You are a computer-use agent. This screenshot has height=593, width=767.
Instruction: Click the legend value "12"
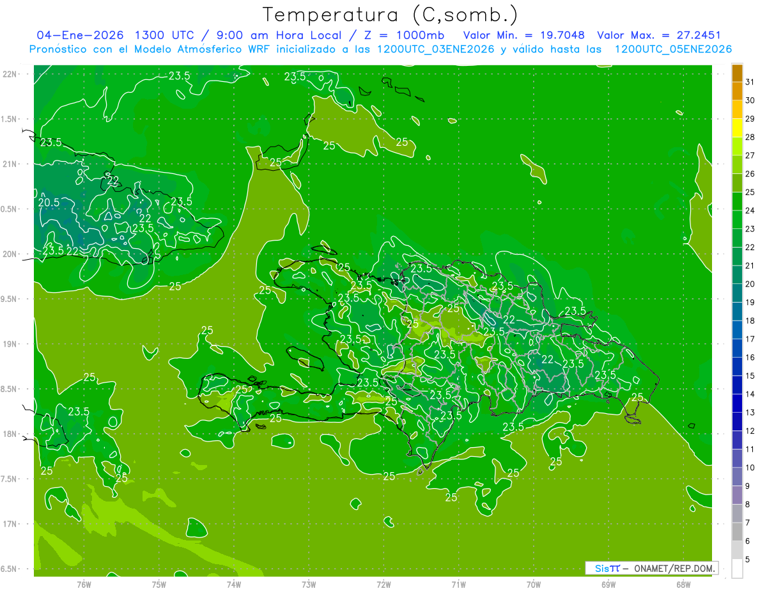[x=750, y=431]
